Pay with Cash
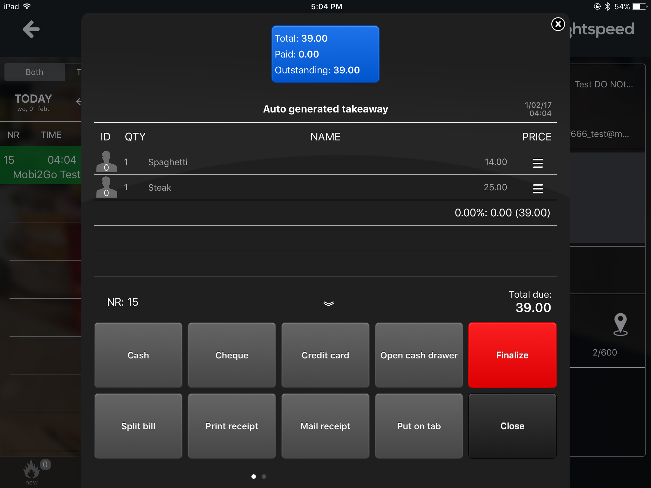 138,355
